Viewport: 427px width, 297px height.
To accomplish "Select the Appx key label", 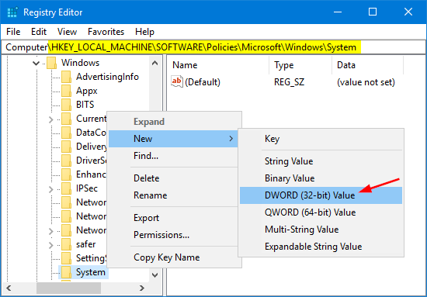I will [87, 91].
